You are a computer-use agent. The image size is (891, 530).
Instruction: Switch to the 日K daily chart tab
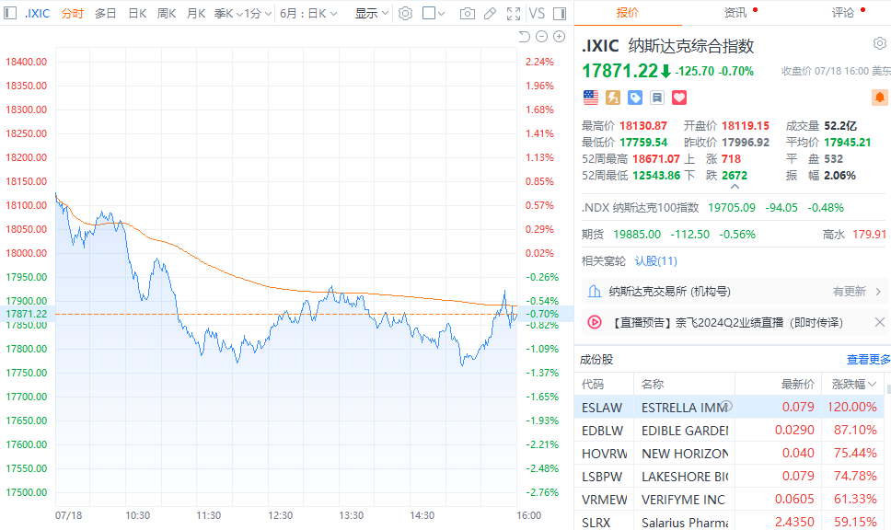point(137,13)
